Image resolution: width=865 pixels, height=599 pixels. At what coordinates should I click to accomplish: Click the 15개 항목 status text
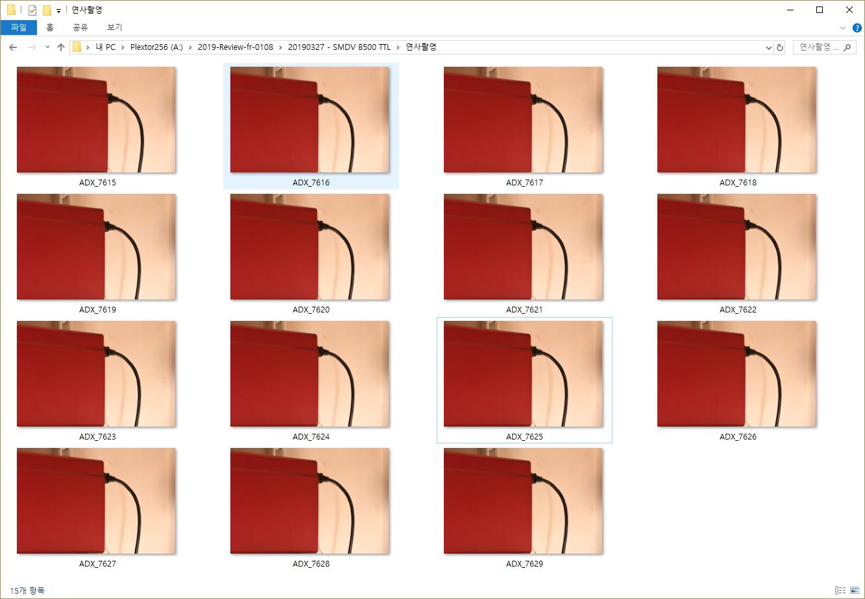[x=27, y=591]
